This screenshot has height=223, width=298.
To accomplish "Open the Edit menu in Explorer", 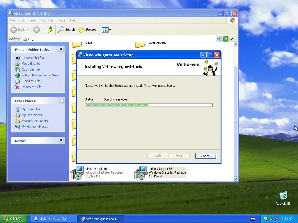I will pos(22,20).
